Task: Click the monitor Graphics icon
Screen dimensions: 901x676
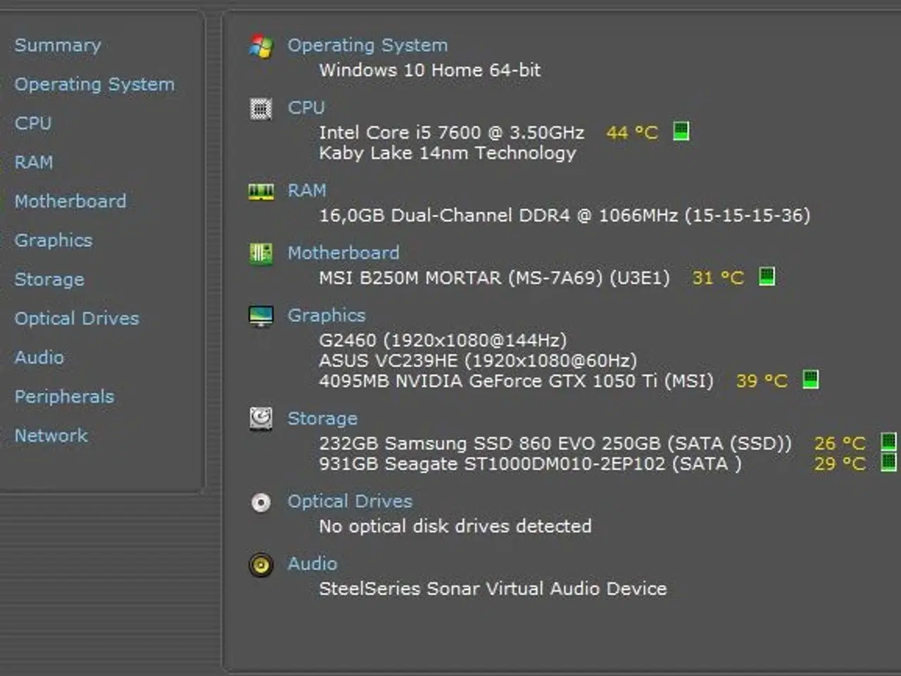Action: pos(261,316)
